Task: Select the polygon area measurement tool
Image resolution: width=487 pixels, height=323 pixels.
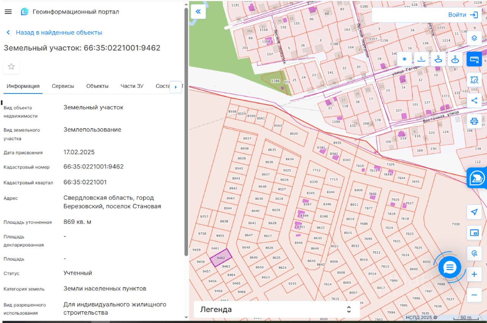Action: pos(438,59)
